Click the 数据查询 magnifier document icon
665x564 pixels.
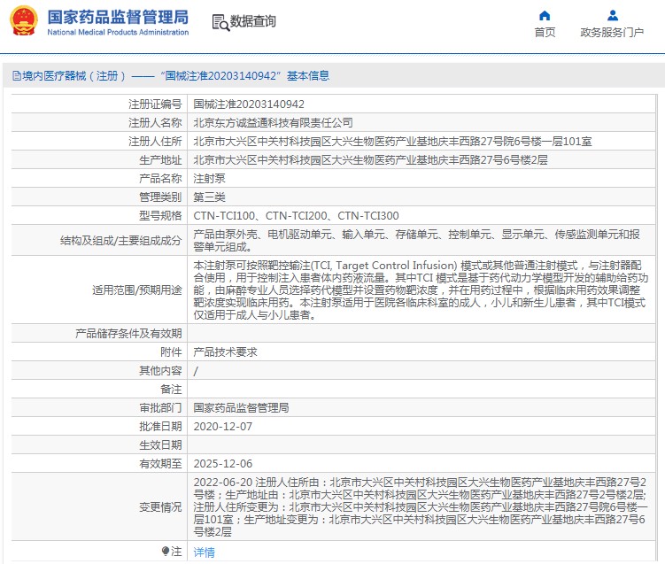(x=220, y=21)
